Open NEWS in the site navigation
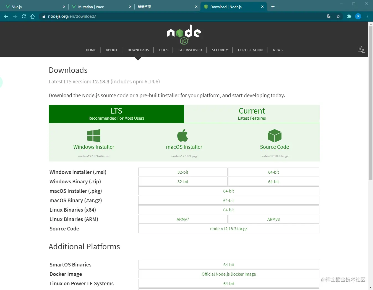The image size is (373, 290). pyautogui.click(x=278, y=50)
